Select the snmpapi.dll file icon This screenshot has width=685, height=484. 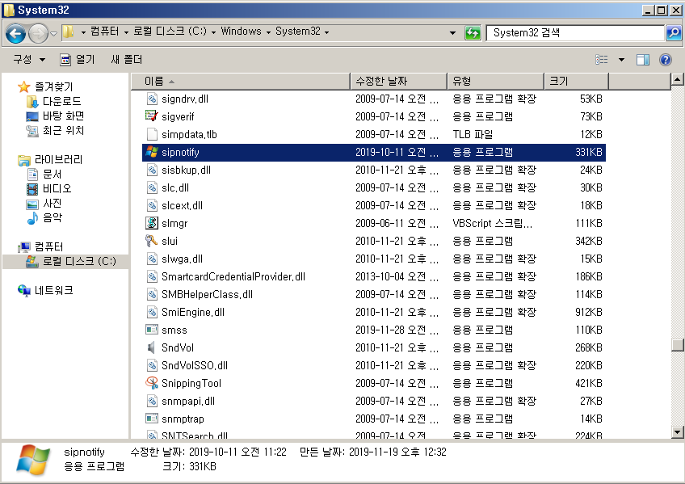click(152, 401)
